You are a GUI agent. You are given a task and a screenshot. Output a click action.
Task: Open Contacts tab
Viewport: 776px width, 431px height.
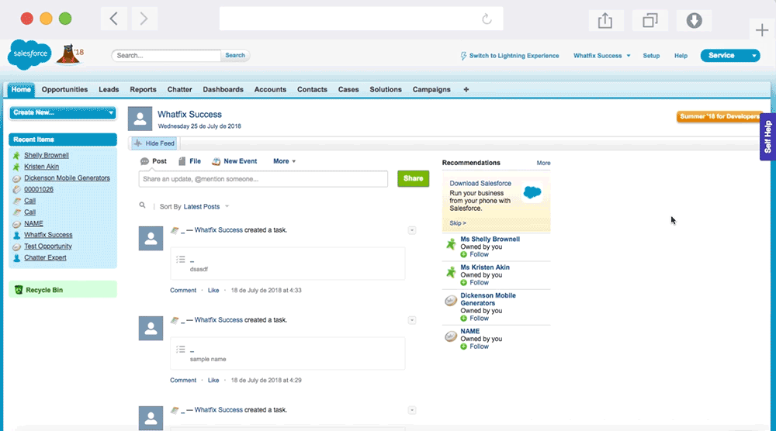coord(312,89)
